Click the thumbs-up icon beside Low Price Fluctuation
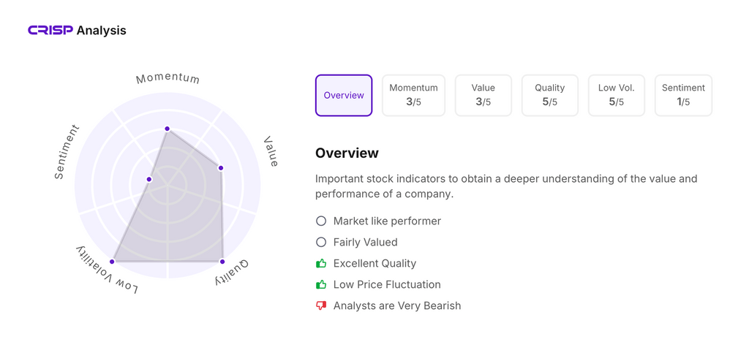 point(321,284)
